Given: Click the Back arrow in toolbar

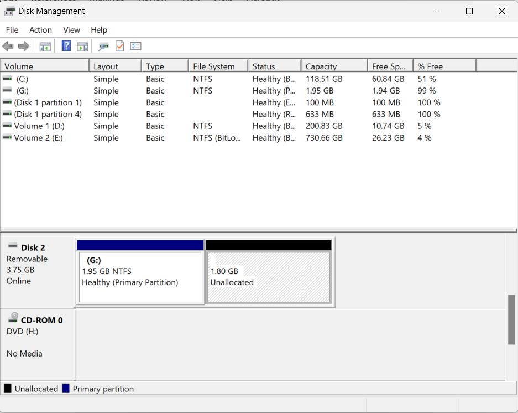Looking at the screenshot, I should click(8, 47).
